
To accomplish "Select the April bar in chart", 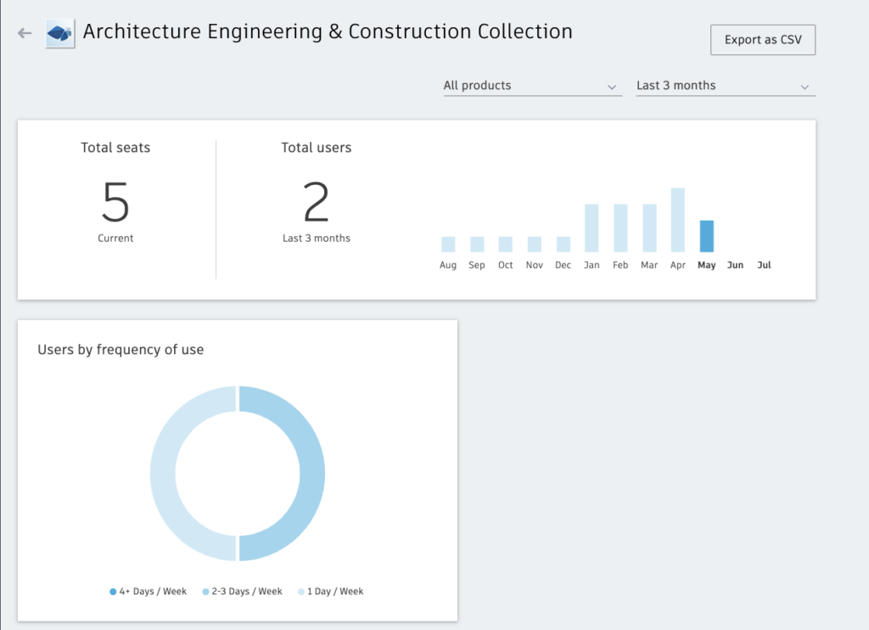I will 677,220.
